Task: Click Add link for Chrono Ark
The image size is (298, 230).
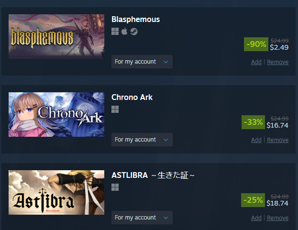Action: pyautogui.click(x=256, y=140)
